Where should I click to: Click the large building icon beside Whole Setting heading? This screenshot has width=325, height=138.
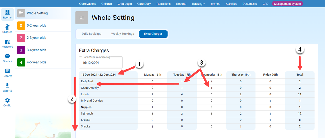[x=82, y=18]
